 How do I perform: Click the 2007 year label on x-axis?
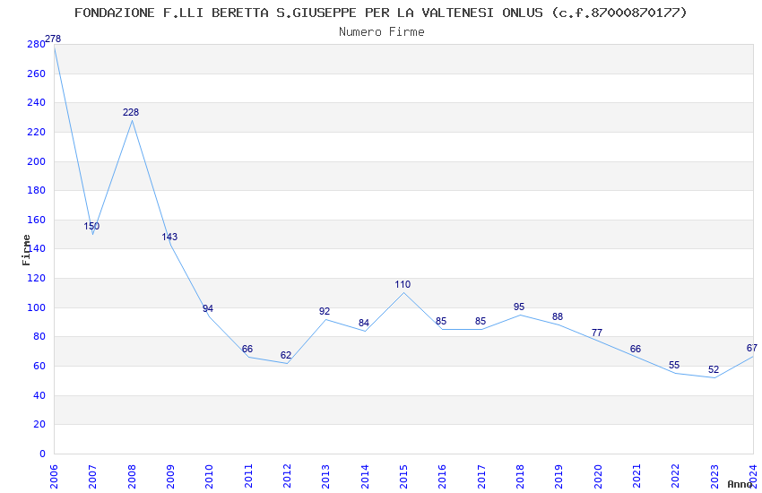click(x=92, y=476)
